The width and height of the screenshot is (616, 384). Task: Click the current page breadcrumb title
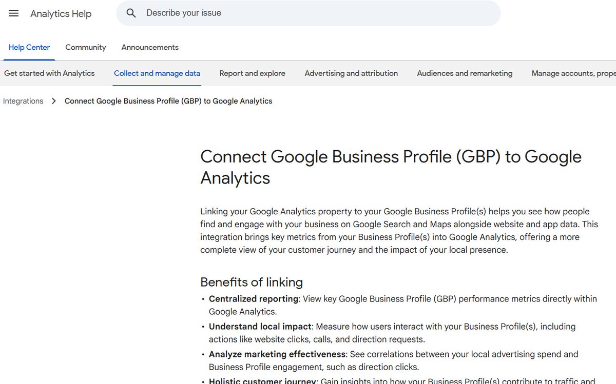pos(168,101)
